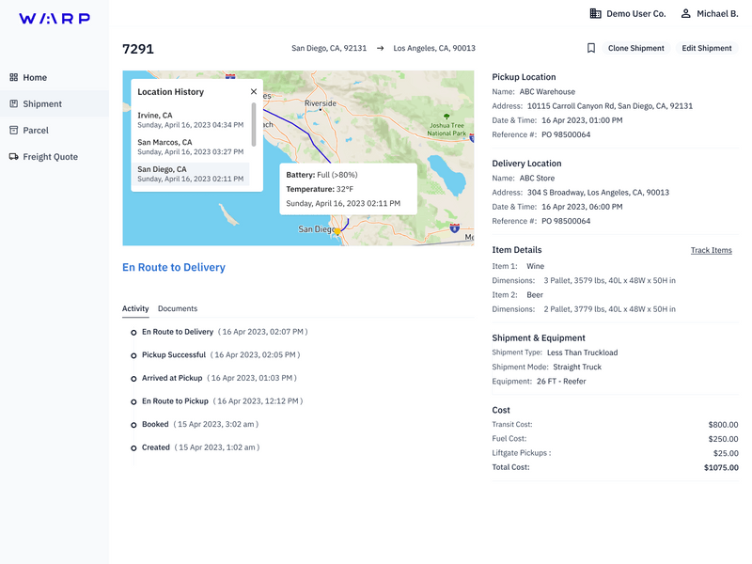Viewport: 752px width, 564px height.
Task: Close the Location History popup
Action: (x=254, y=92)
